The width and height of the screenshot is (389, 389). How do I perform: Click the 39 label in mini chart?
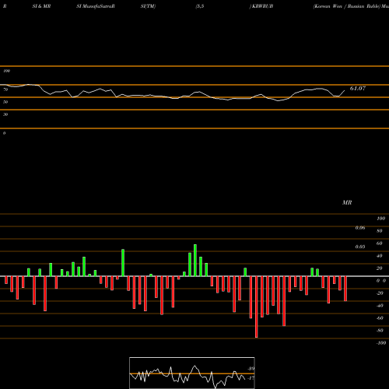coord(251,369)
